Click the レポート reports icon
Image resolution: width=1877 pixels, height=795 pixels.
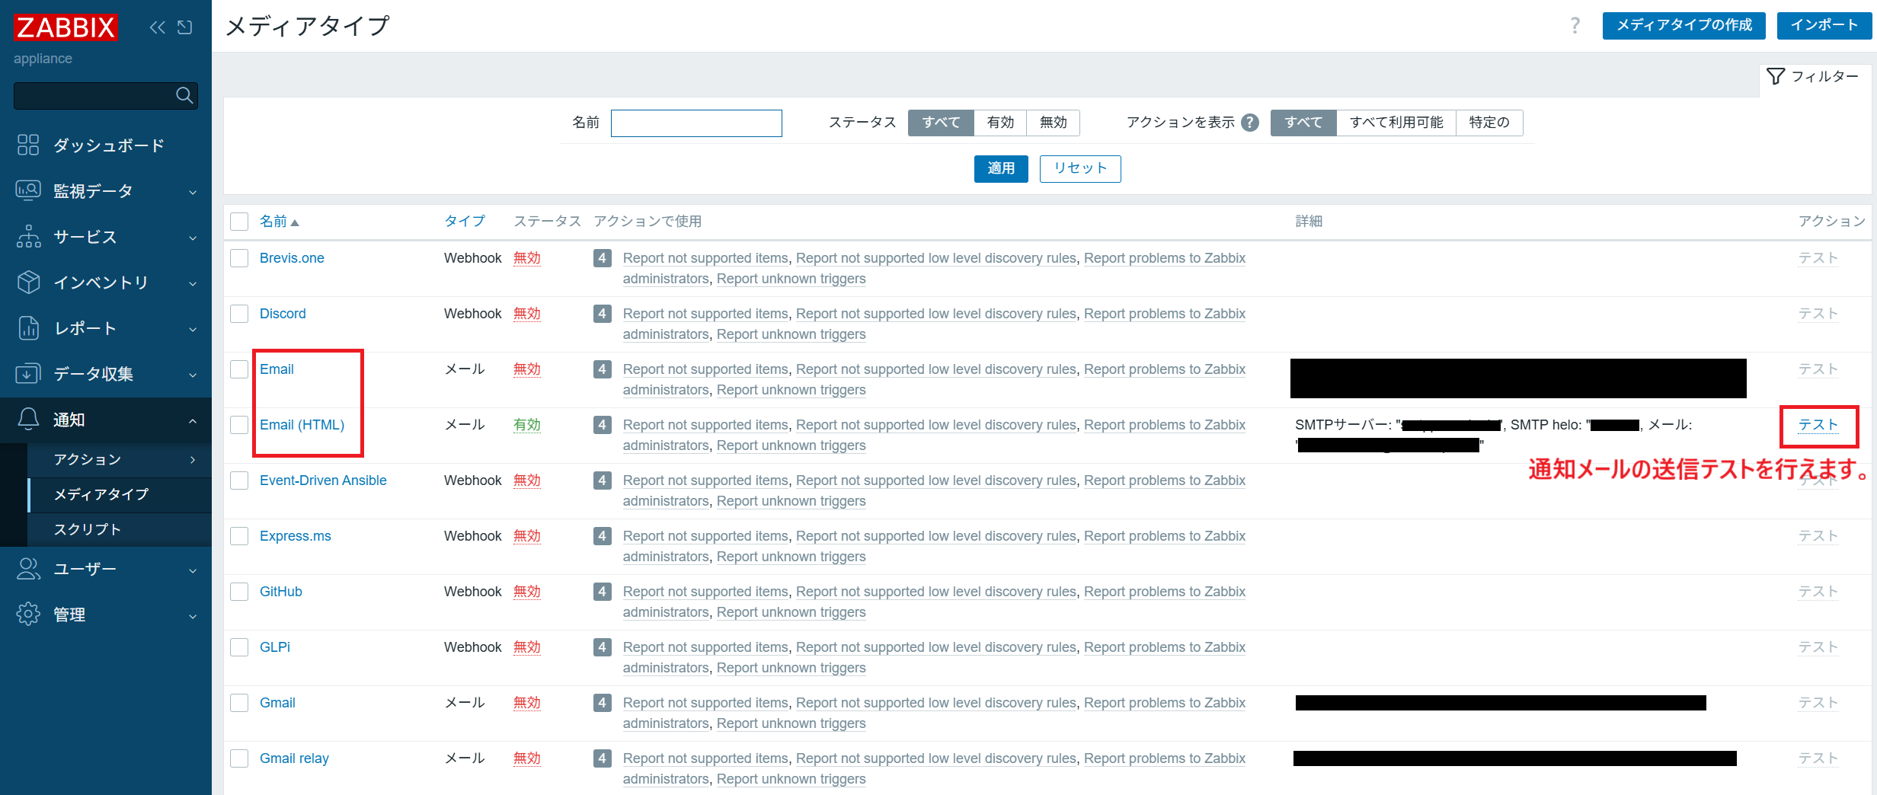[x=28, y=327]
